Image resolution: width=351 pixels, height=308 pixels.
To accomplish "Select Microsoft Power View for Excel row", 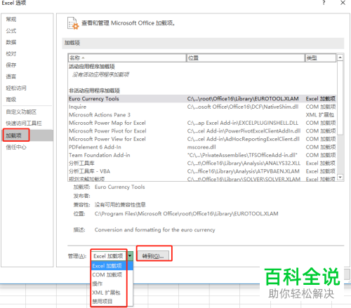I will [202, 139].
